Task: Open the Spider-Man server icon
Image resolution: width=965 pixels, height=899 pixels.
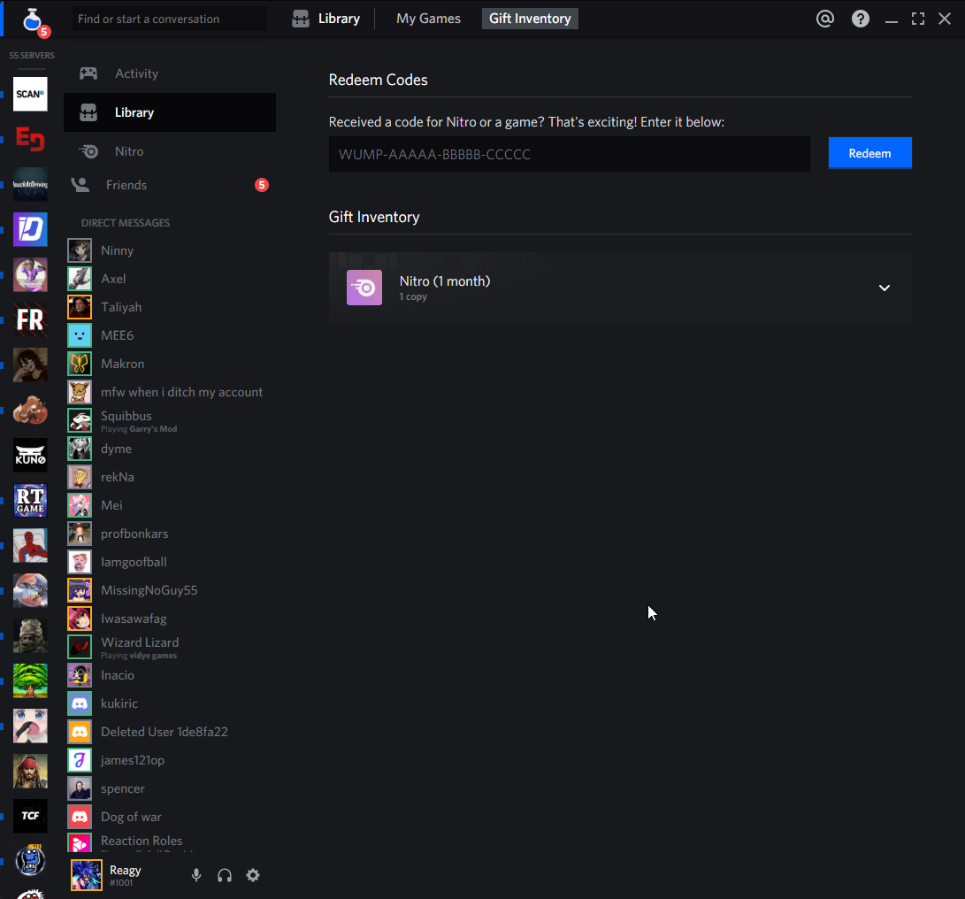Action: (x=30, y=546)
